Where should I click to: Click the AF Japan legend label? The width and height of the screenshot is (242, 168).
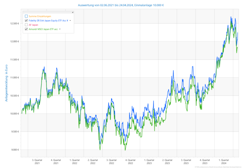[x=34, y=25]
